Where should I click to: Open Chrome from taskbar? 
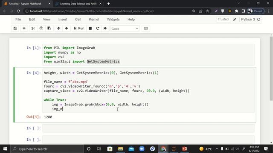click(x=163, y=149)
